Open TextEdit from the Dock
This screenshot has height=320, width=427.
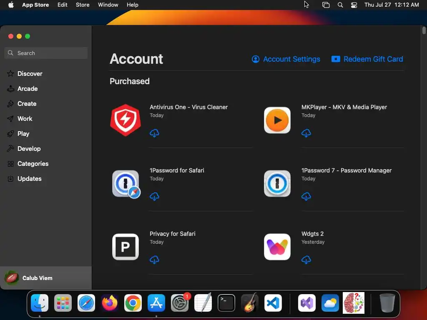click(203, 303)
